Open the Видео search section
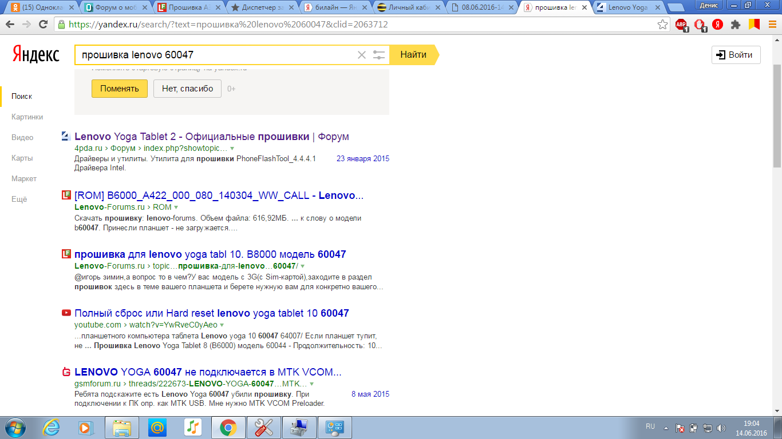782x439 pixels. (22, 137)
